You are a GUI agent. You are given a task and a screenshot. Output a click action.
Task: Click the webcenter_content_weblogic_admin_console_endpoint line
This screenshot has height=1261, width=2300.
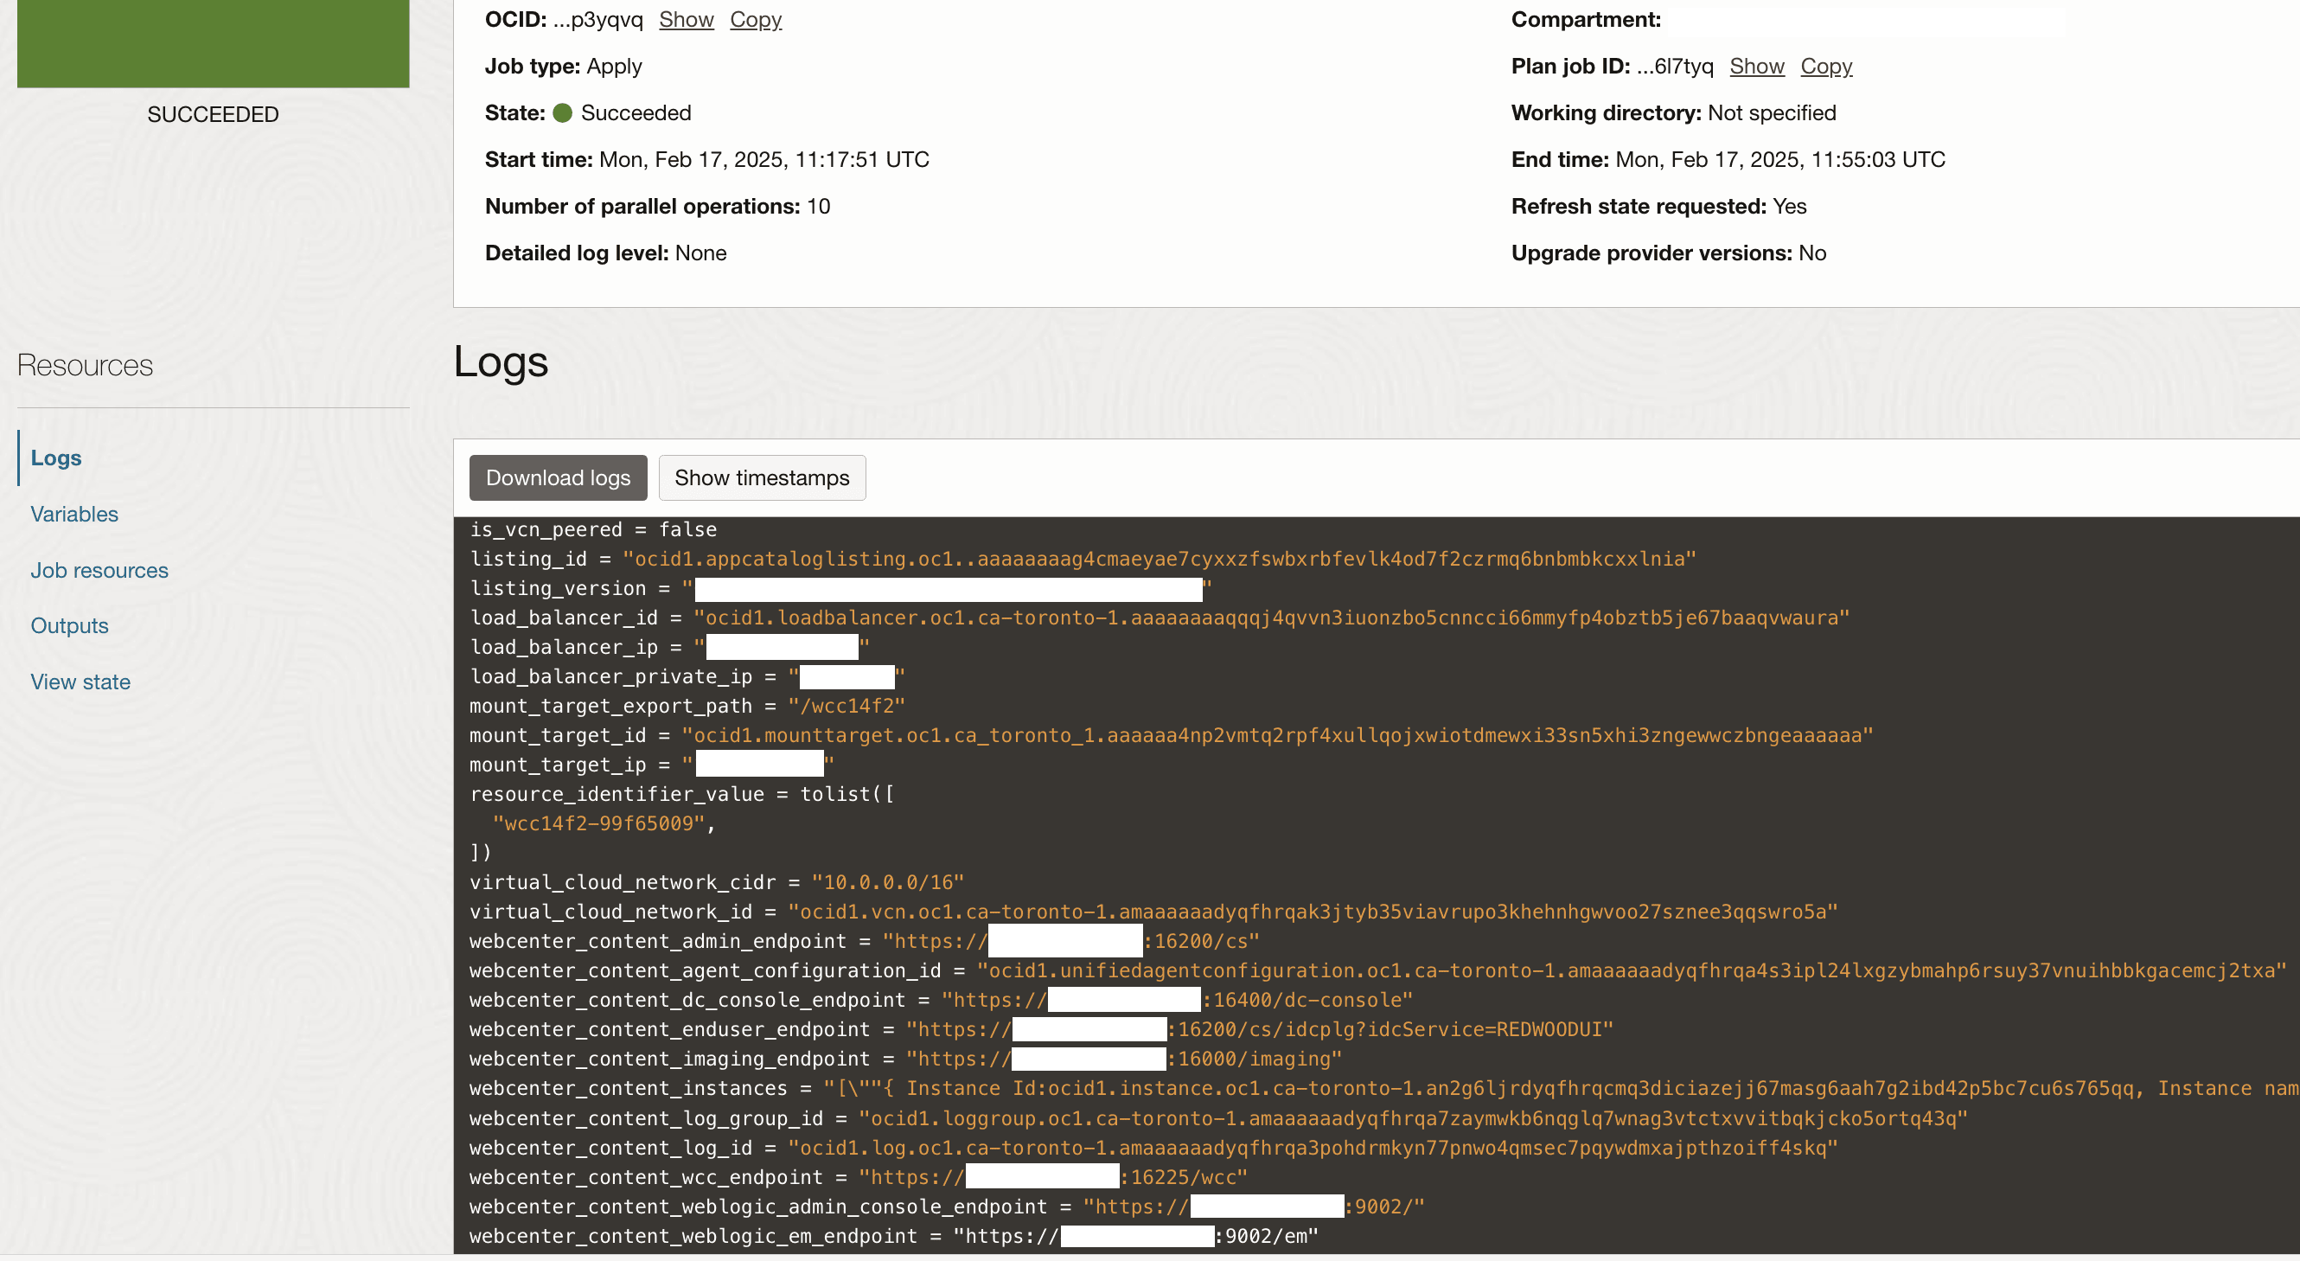[x=947, y=1207]
